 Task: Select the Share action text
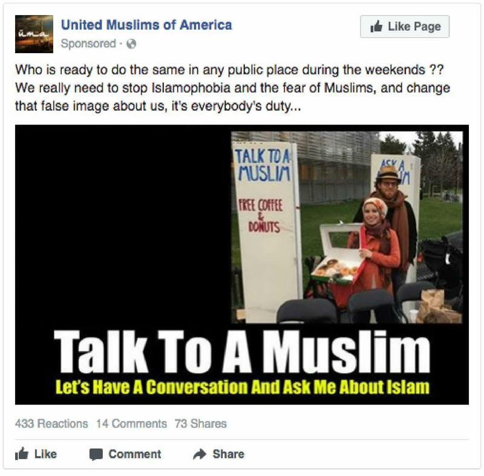pos(228,454)
